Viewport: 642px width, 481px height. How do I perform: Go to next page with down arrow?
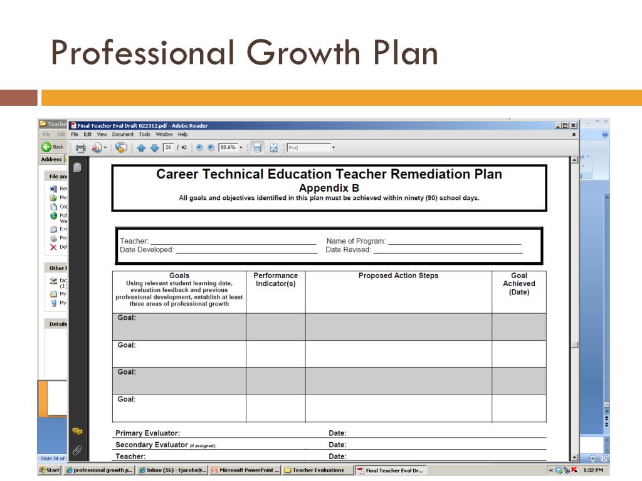click(154, 148)
